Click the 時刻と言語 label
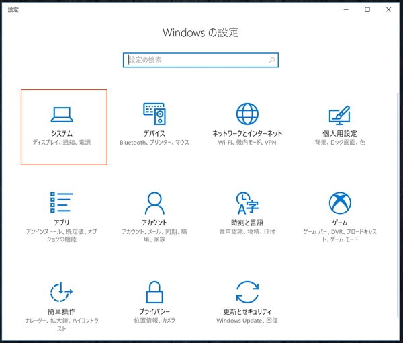 click(247, 223)
